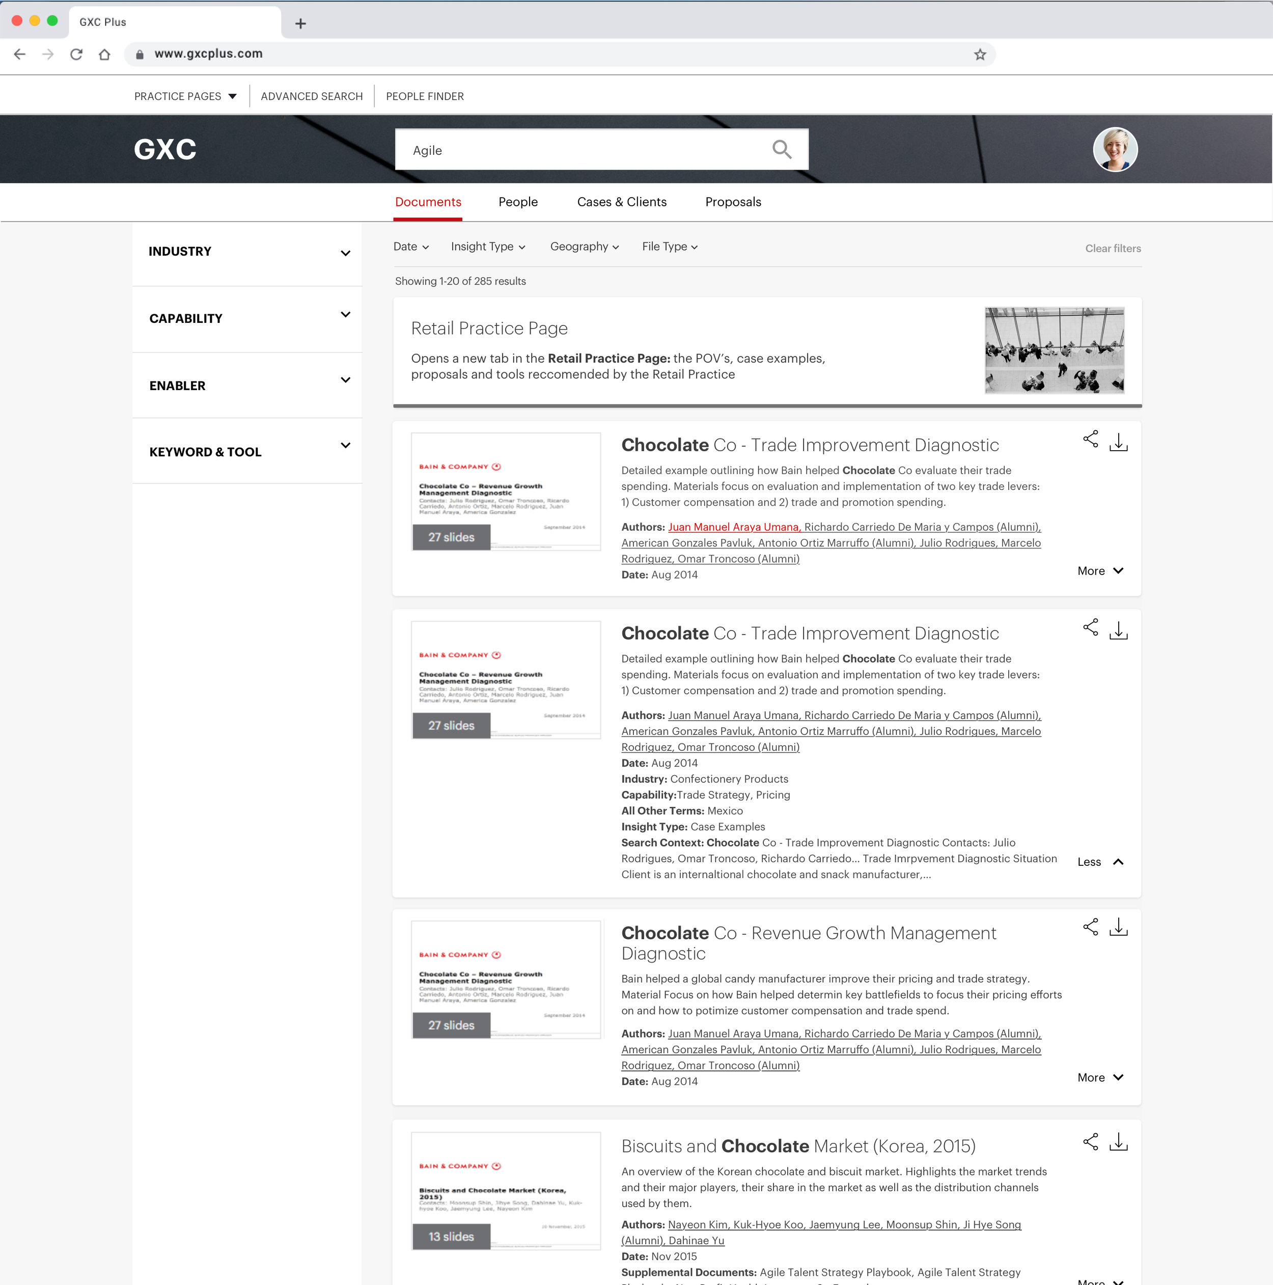1273x1285 pixels.
Task: Open author Dahinae Yu's profile link
Action: [697, 1241]
